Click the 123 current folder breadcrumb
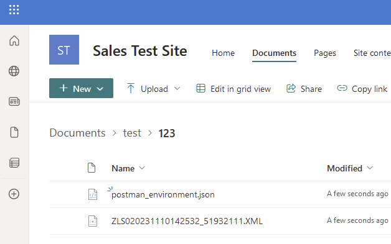This screenshot has width=391, height=244. click(167, 133)
